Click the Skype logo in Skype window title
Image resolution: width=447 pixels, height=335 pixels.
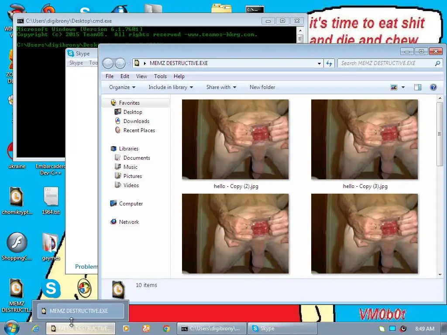pyautogui.click(x=71, y=53)
